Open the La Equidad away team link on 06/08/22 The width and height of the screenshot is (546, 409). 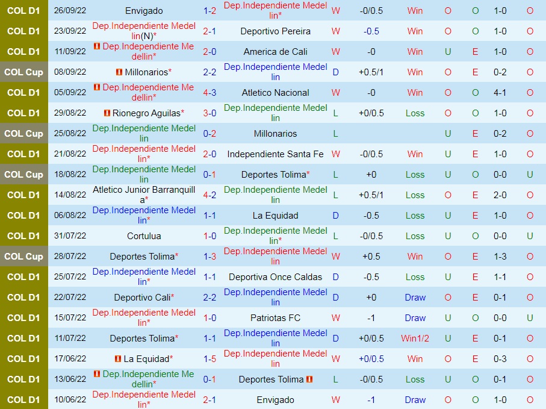click(276, 216)
